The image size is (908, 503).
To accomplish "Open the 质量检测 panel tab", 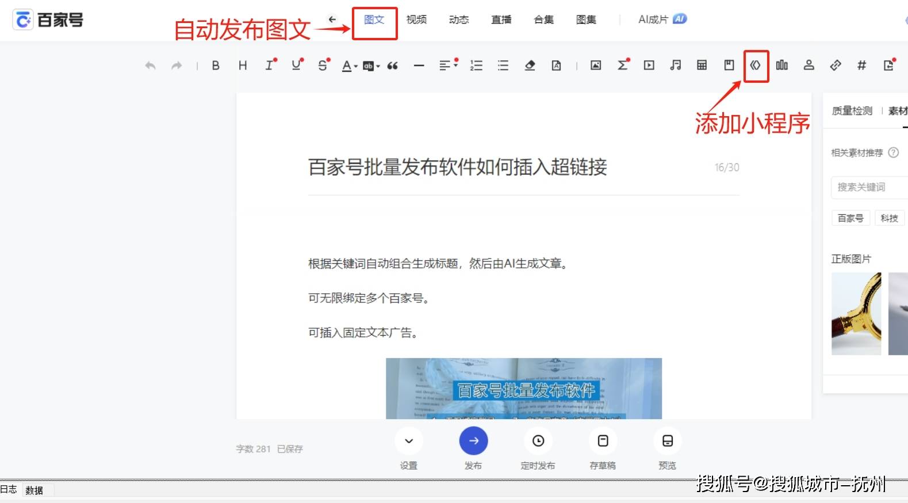I will (x=852, y=110).
